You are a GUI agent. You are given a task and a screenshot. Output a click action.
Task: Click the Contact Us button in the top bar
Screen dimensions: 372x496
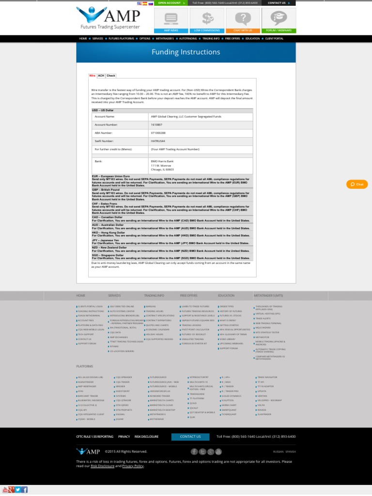(x=279, y=3)
